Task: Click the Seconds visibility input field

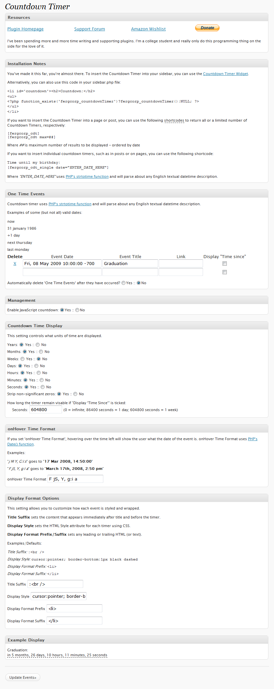Action: click(46, 410)
